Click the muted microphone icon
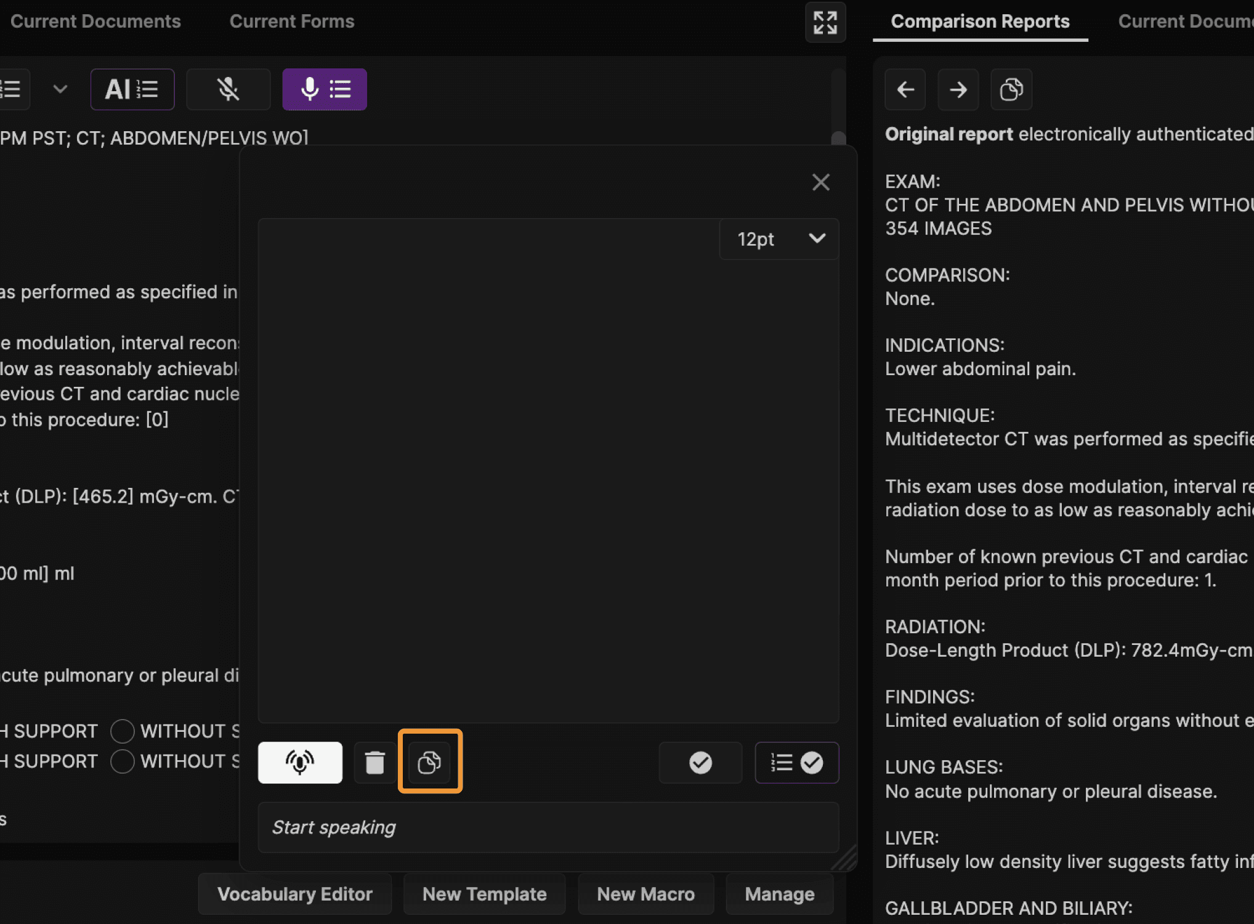 click(x=228, y=89)
